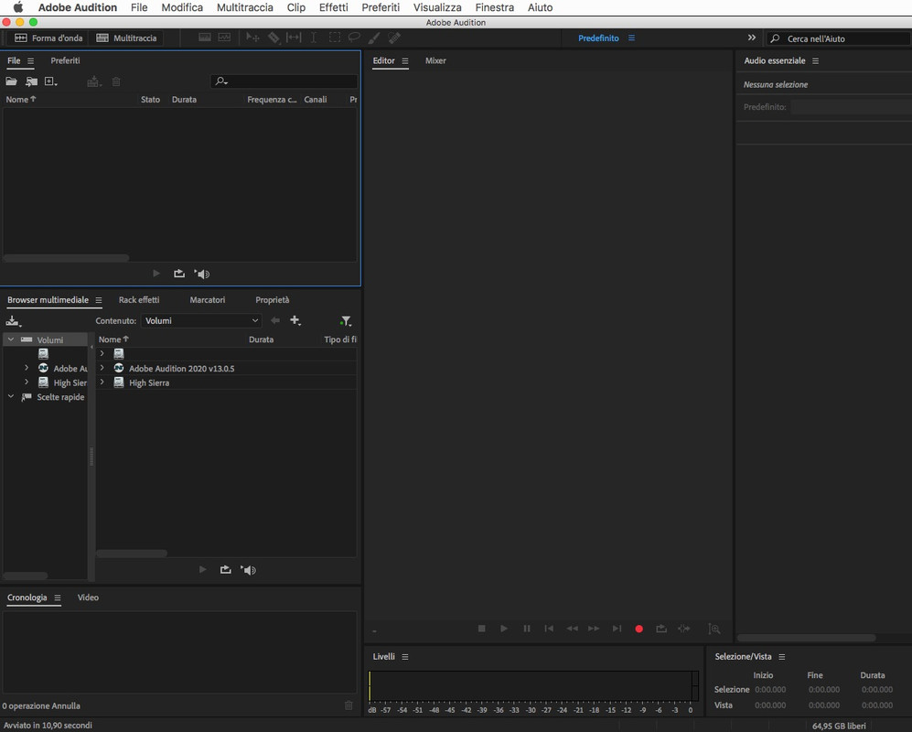Click the import download icon in media browser
The image size is (912, 732).
point(14,320)
